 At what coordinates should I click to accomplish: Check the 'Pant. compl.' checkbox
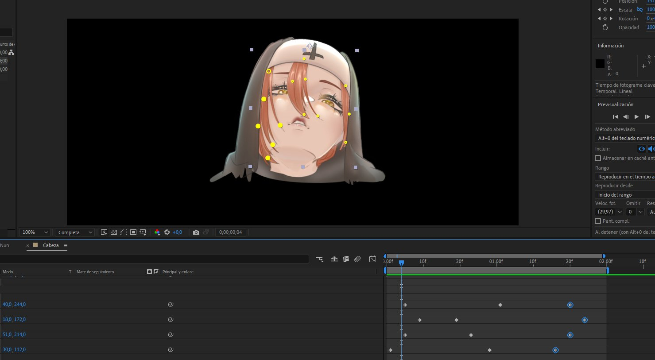tap(598, 221)
